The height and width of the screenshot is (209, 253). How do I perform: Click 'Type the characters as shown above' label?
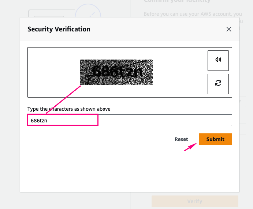pyautogui.click(x=69, y=109)
